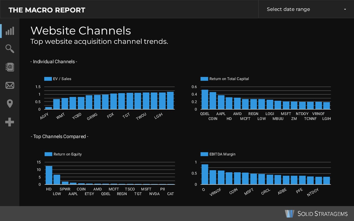This screenshot has height=221, width=354.
Task: Click the PFE label in EBITDA Margin chart
Action: pos(299,191)
